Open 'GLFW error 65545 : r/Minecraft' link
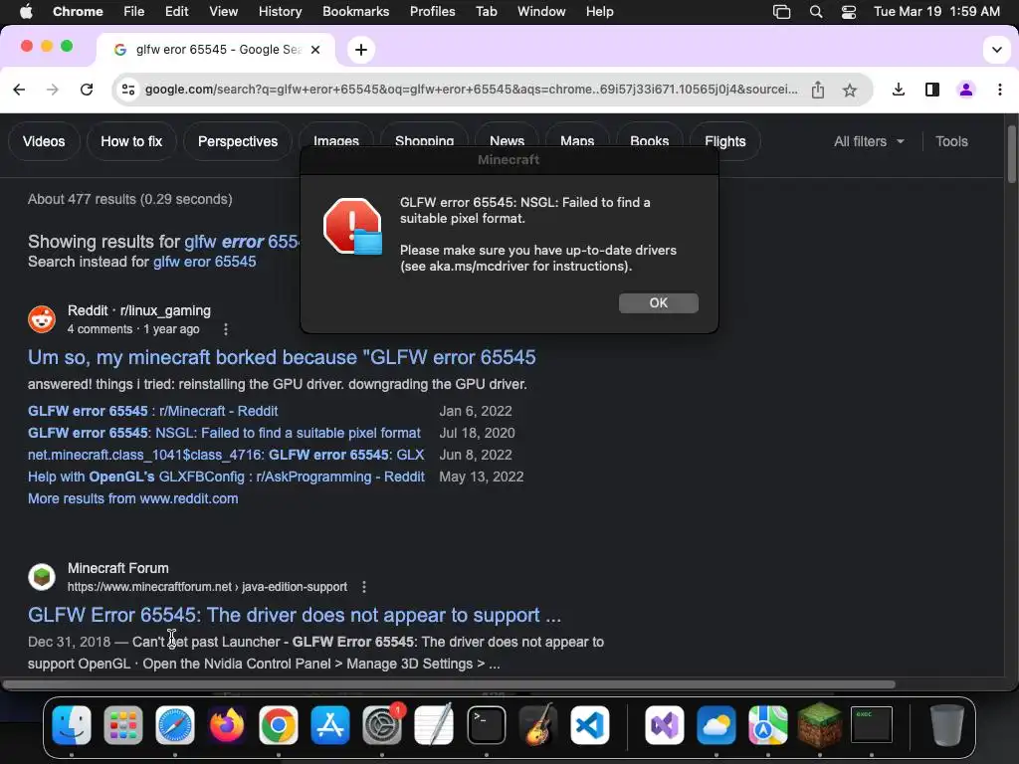Screen dimensions: 1019x764 tap(152, 411)
